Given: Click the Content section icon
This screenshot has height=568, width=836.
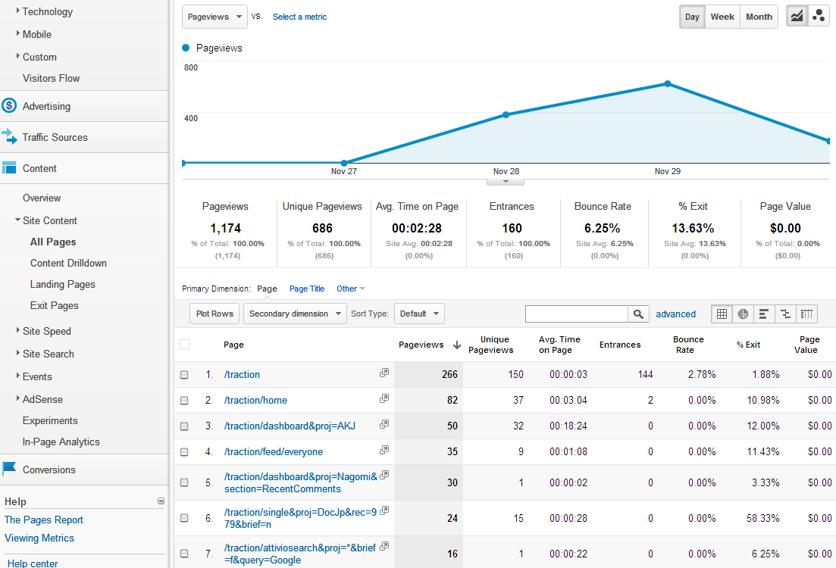Looking at the screenshot, I should click(x=9, y=168).
